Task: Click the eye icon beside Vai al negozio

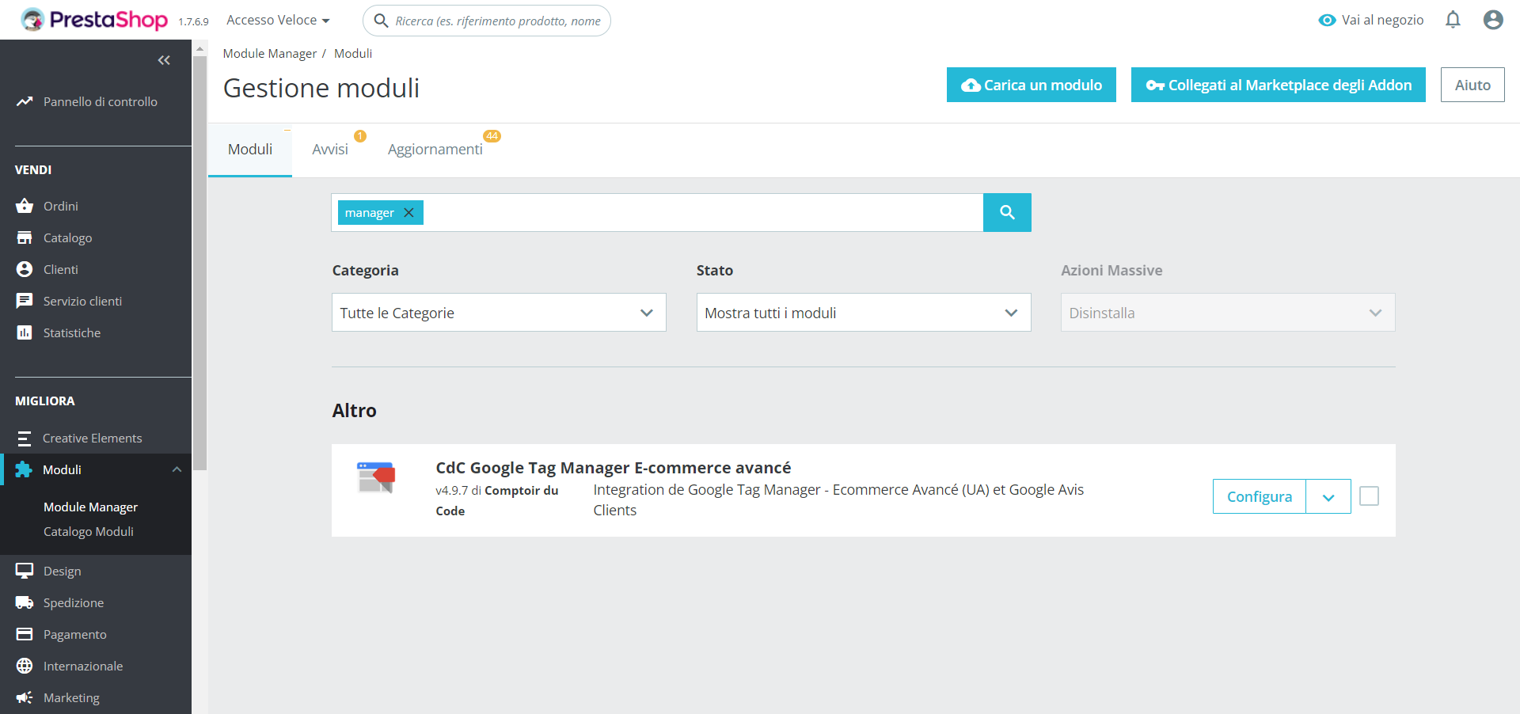Action: coord(1327,21)
